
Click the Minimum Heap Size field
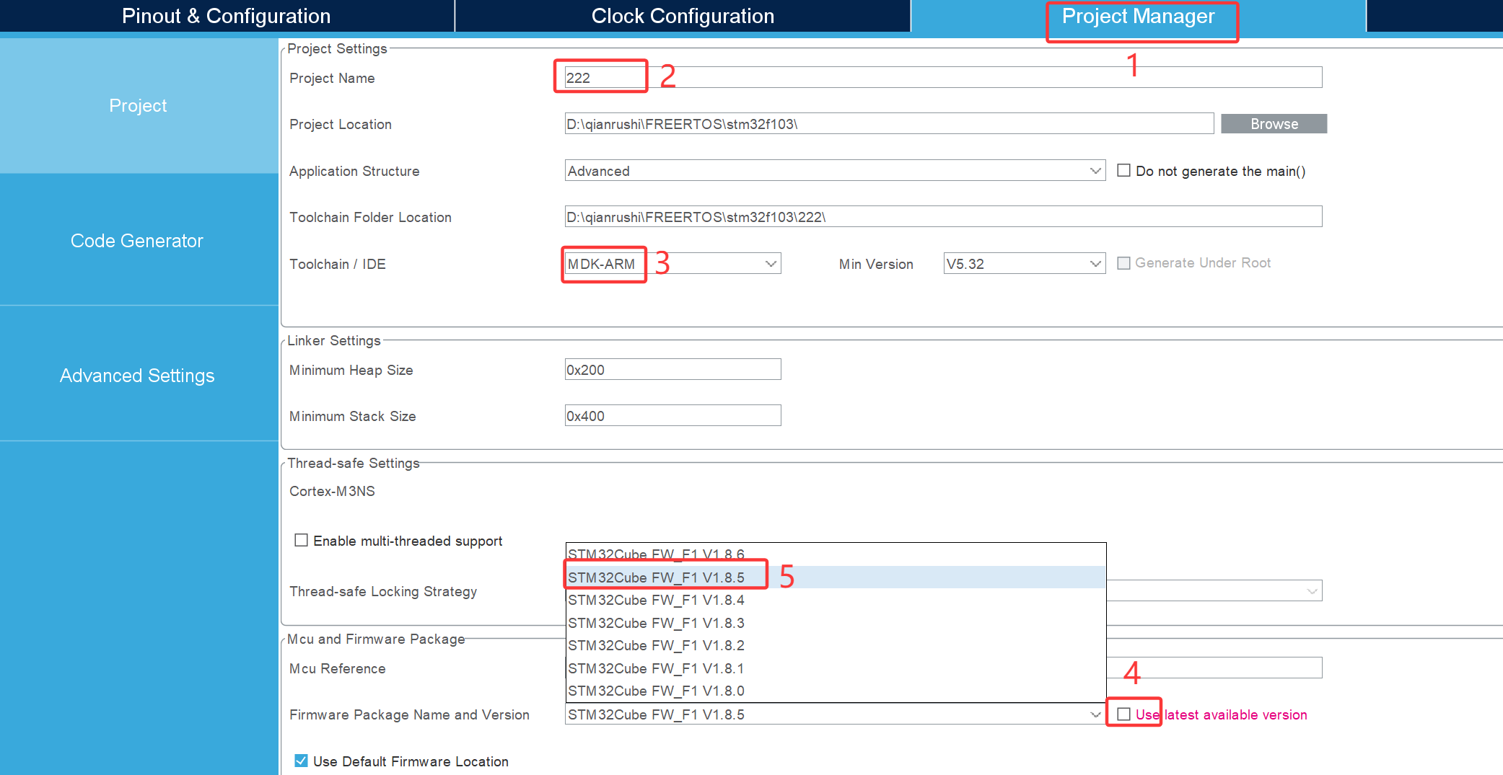(x=672, y=369)
